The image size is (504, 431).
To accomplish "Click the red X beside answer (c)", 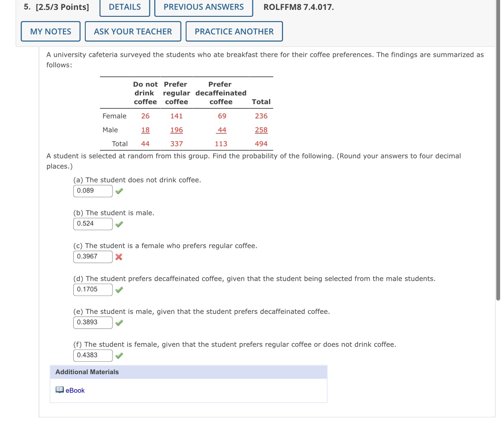I will [x=119, y=257].
